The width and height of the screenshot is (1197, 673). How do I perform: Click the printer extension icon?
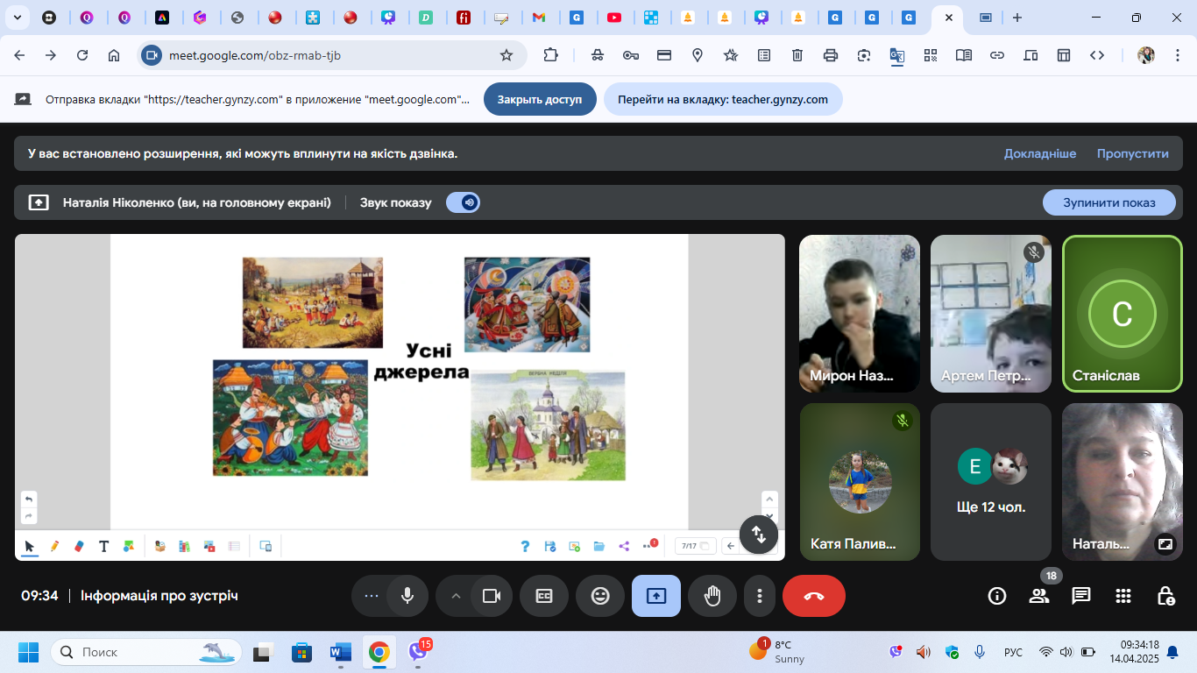[x=831, y=55]
